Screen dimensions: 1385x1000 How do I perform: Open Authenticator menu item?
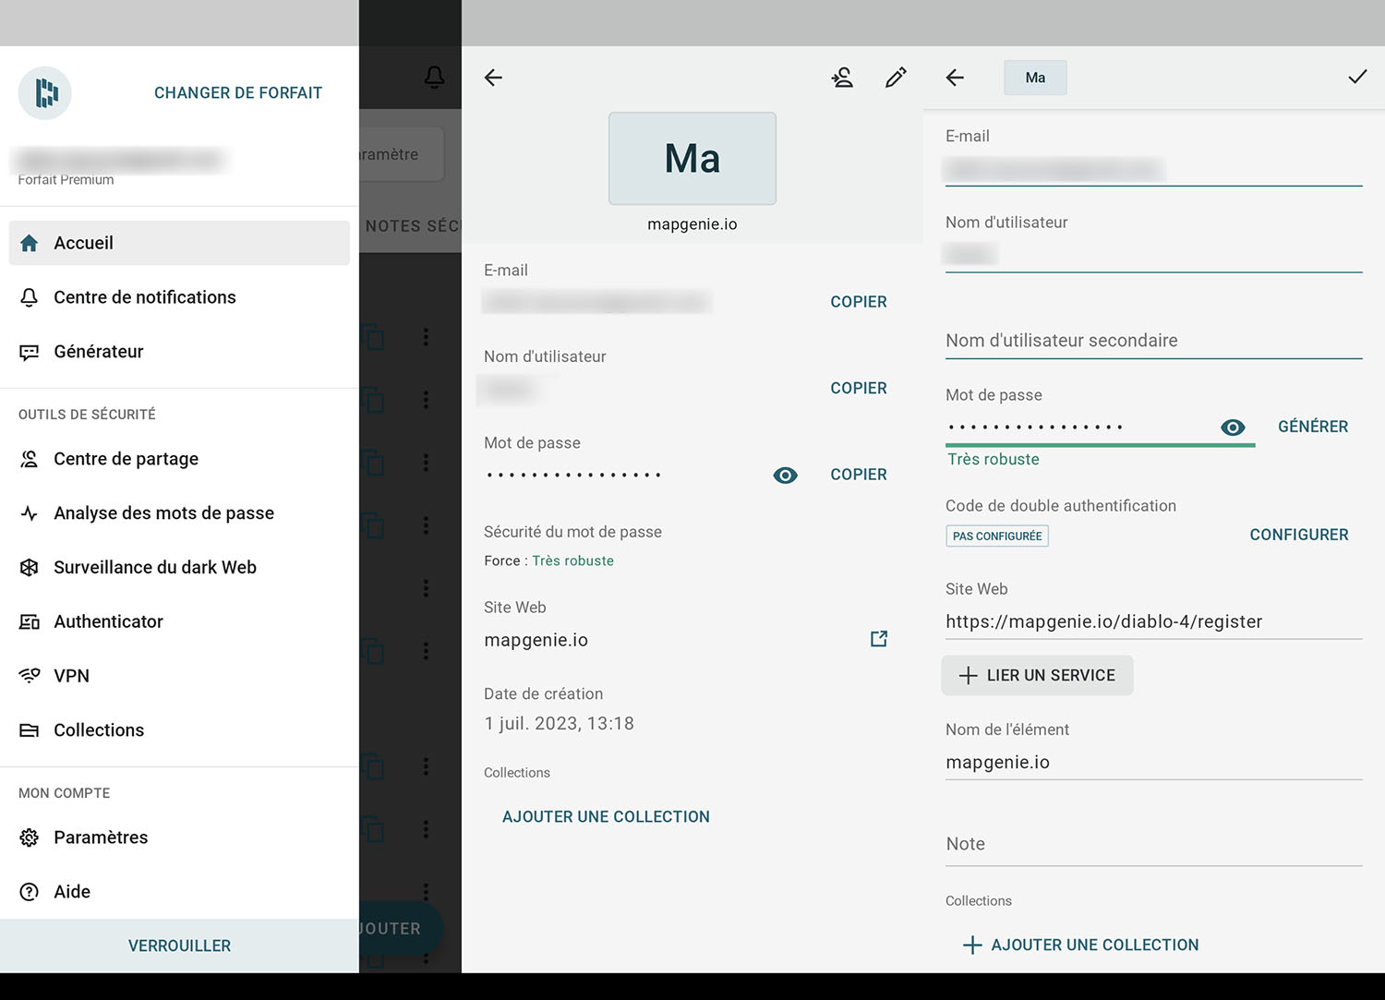(179, 621)
